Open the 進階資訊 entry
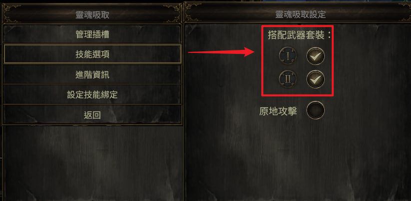 pos(92,75)
